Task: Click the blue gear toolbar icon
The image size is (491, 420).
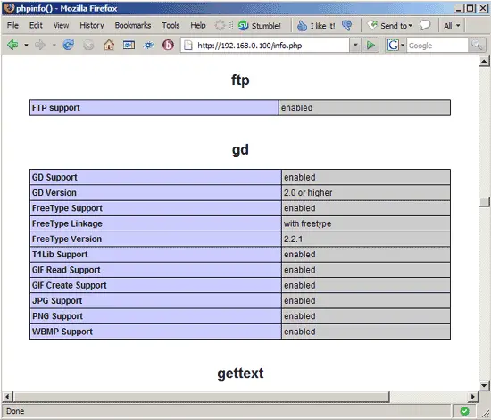Action: click(x=148, y=46)
